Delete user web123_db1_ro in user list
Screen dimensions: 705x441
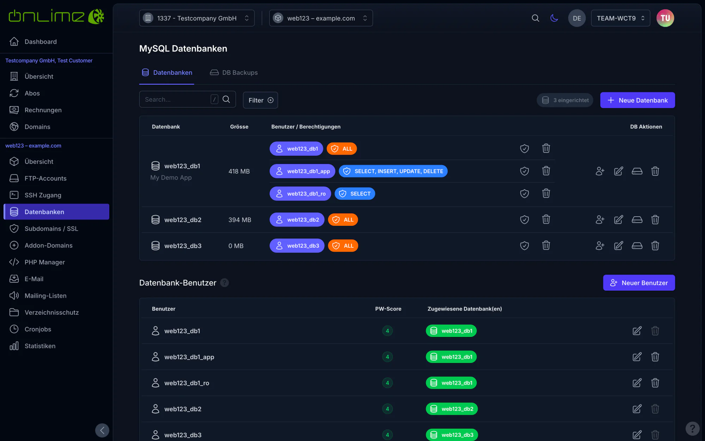click(x=655, y=383)
